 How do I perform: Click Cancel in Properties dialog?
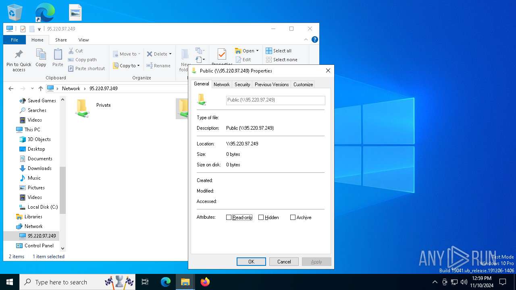284,262
